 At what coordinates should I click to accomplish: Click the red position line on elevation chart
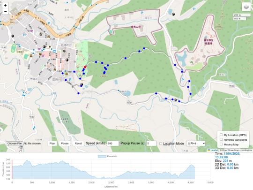click(x=12, y=169)
